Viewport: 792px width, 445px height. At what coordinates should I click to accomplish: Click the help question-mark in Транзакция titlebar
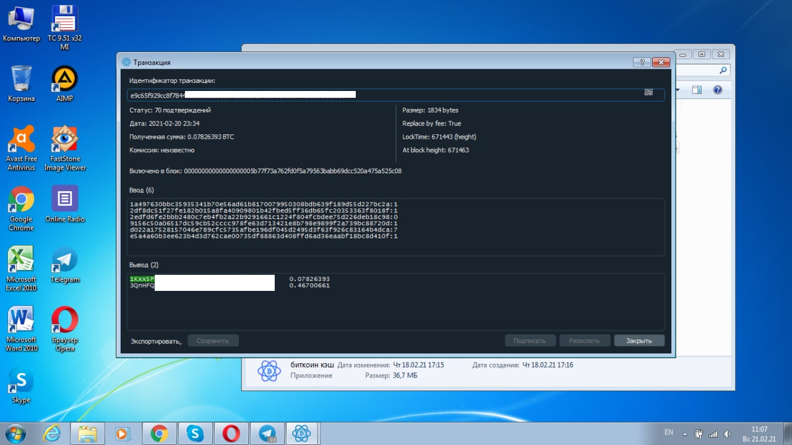(642, 62)
